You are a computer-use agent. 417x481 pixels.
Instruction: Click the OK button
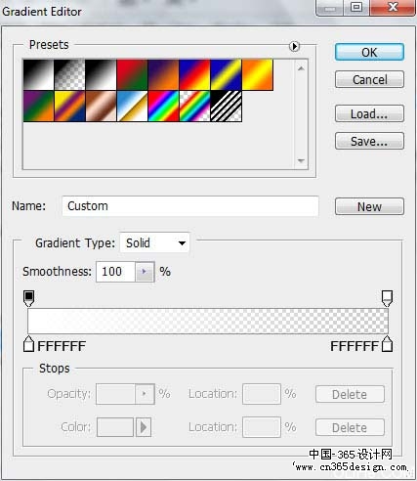click(369, 52)
